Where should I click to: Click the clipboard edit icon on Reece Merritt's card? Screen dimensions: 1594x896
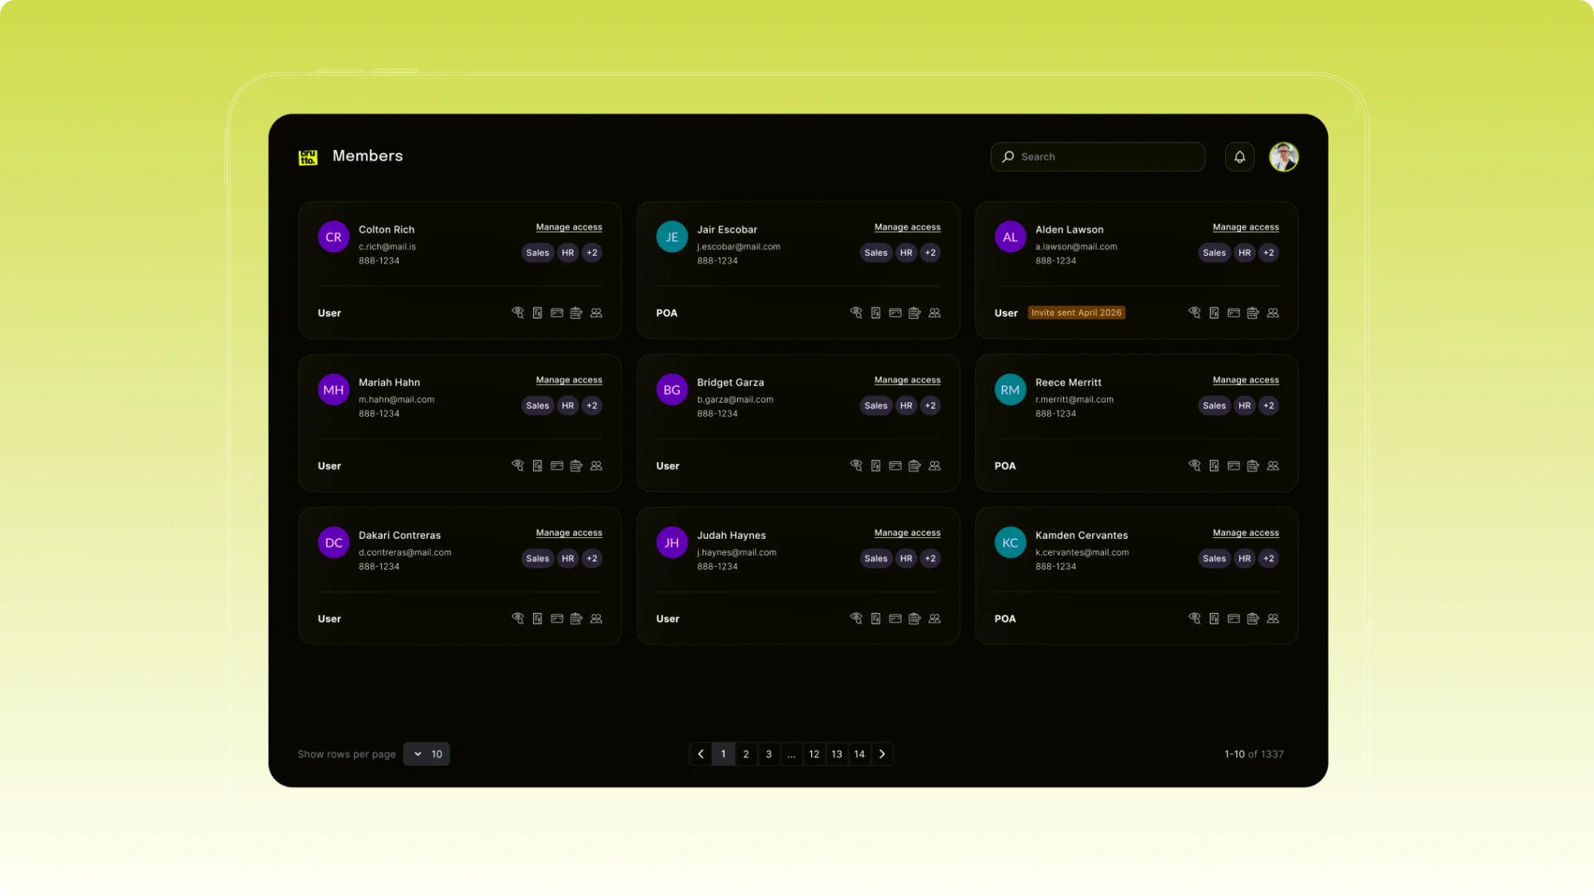click(x=1253, y=466)
